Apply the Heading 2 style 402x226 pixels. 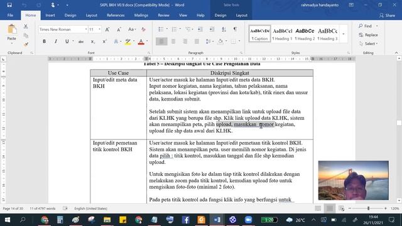(x=305, y=34)
